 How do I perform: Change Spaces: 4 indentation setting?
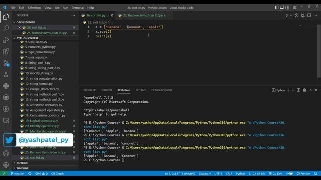[205, 174]
